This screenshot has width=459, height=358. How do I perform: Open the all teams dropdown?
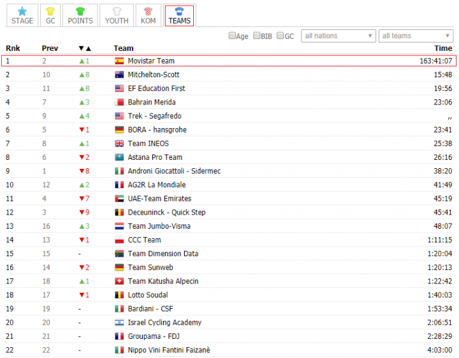tap(416, 36)
